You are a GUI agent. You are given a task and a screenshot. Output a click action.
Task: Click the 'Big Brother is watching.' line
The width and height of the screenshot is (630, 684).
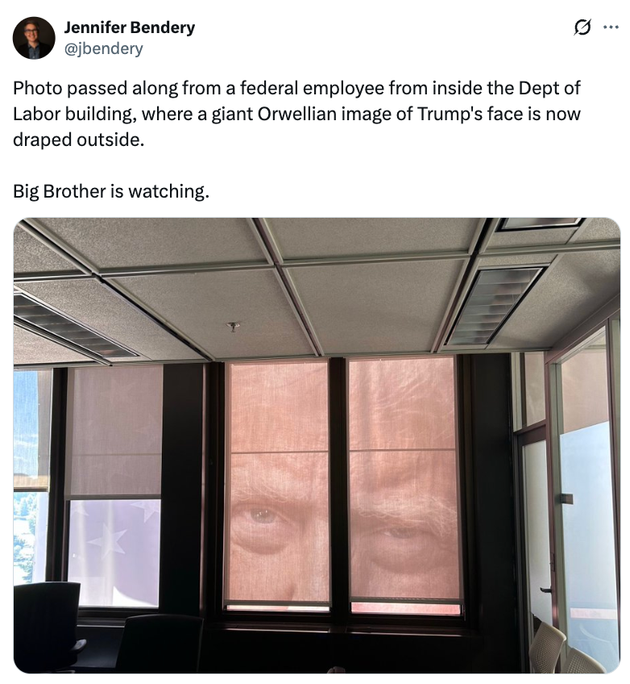tap(111, 191)
